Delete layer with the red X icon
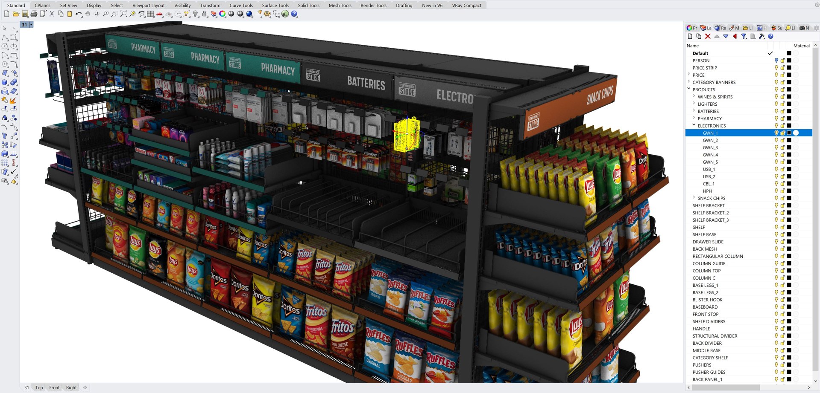820x393 pixels. [708, 37]
